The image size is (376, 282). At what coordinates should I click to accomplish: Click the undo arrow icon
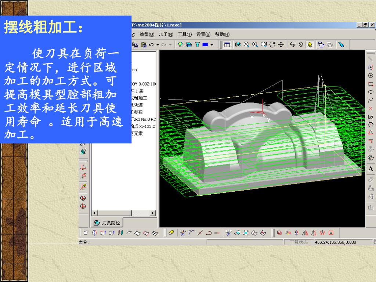point(151,44)
